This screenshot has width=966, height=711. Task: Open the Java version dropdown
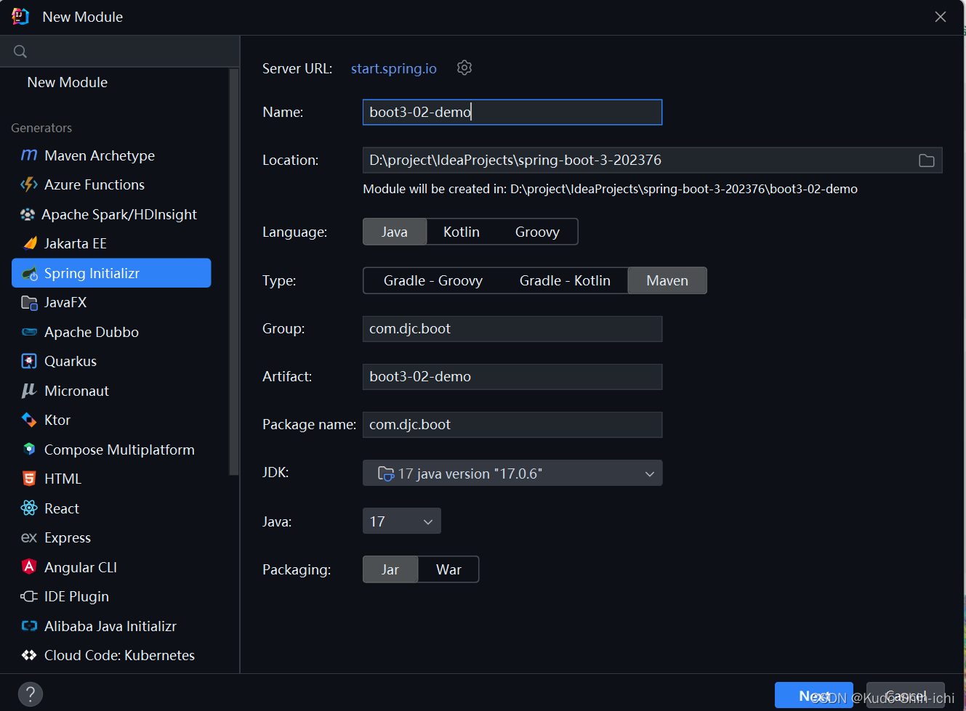[x=402, y=521]
